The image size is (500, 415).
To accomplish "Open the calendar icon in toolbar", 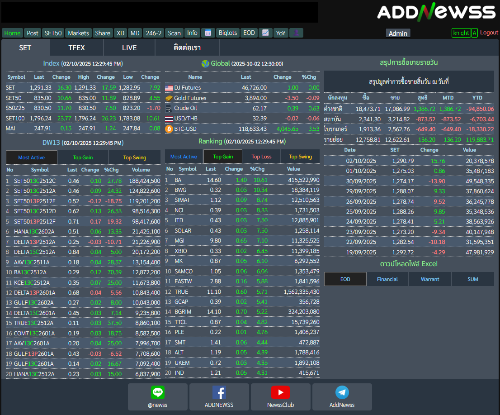I will (208, 33).
